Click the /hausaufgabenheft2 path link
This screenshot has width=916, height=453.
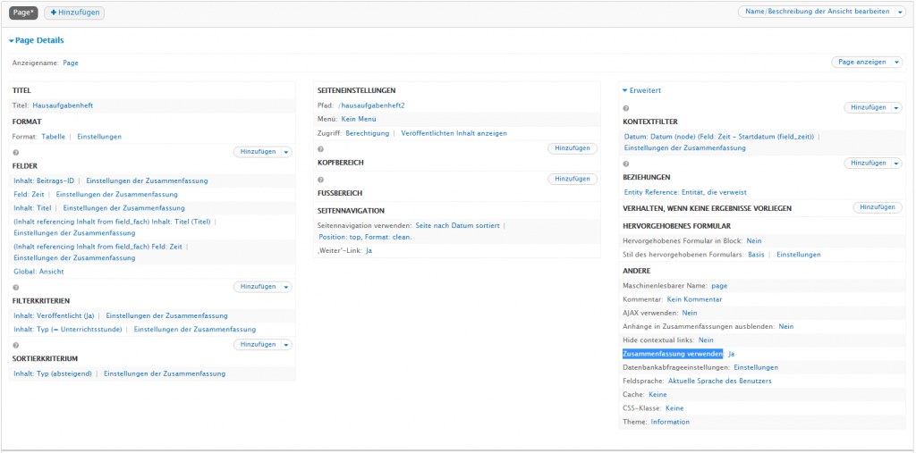pos(371,105)
